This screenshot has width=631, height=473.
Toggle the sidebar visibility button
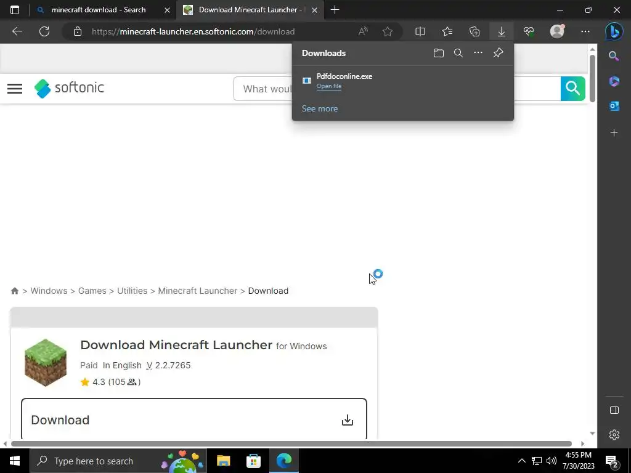(x=614, y=410)
